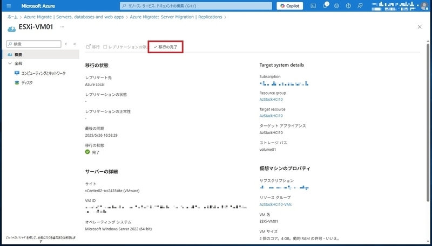
Task: Open Target resource AzStackHCI10 link
Action: coord(271,116)
